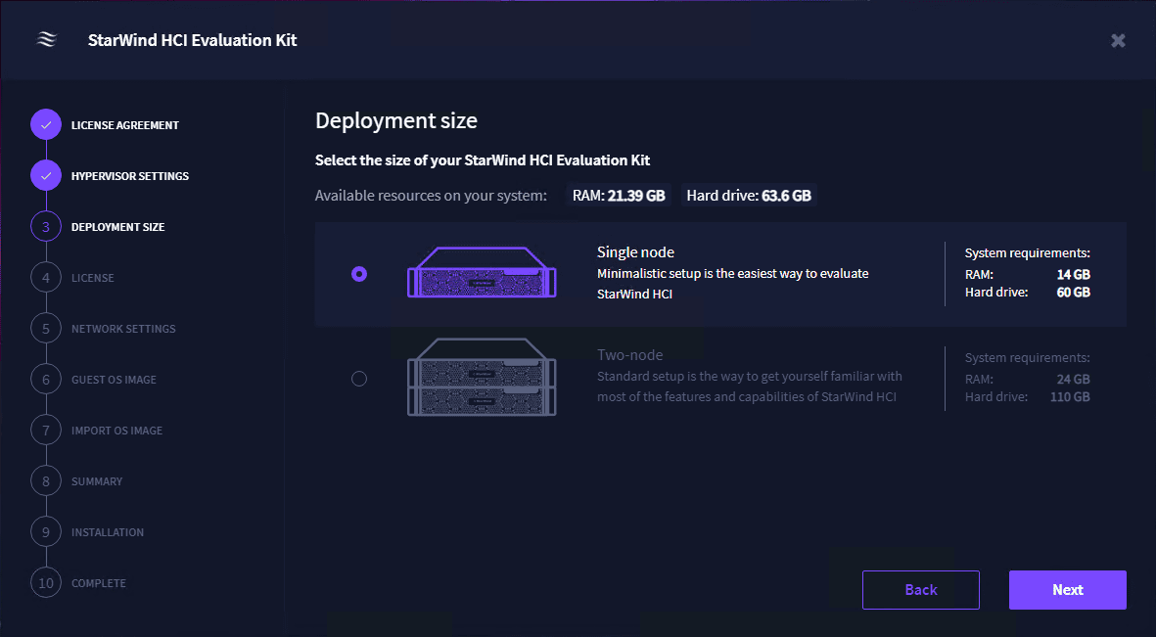Click the Next button
Viewport: 1156px width, 637px height.
(x=1068, y=590)
